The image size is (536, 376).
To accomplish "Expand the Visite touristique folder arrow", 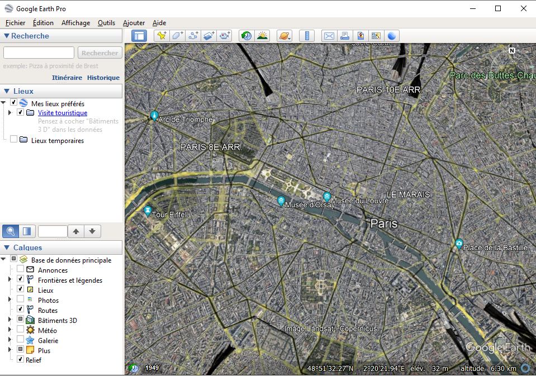I will coord(10,112).
